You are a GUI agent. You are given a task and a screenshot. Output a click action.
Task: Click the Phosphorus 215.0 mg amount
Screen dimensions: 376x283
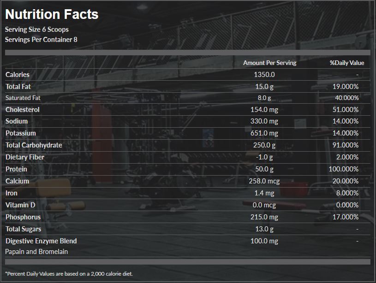click(264, 217)
